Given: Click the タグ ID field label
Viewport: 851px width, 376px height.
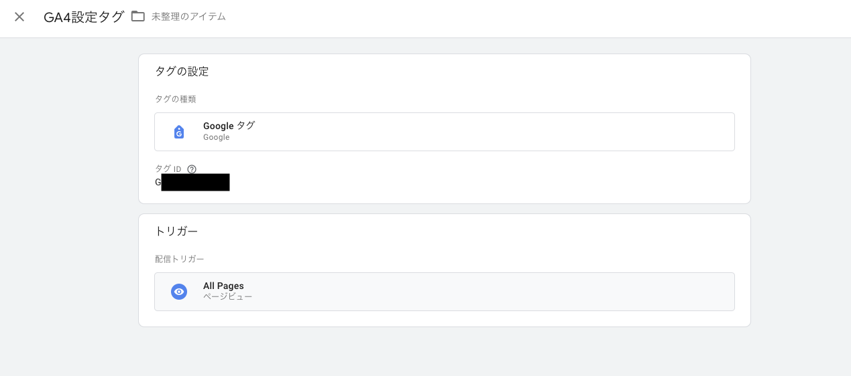Looking at the screenshot, I should pos(168,169).
